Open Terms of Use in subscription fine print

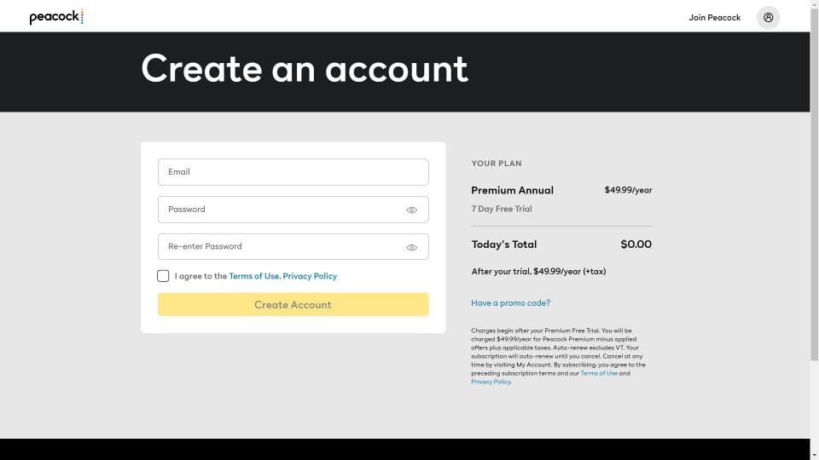(x=599, y=373)
